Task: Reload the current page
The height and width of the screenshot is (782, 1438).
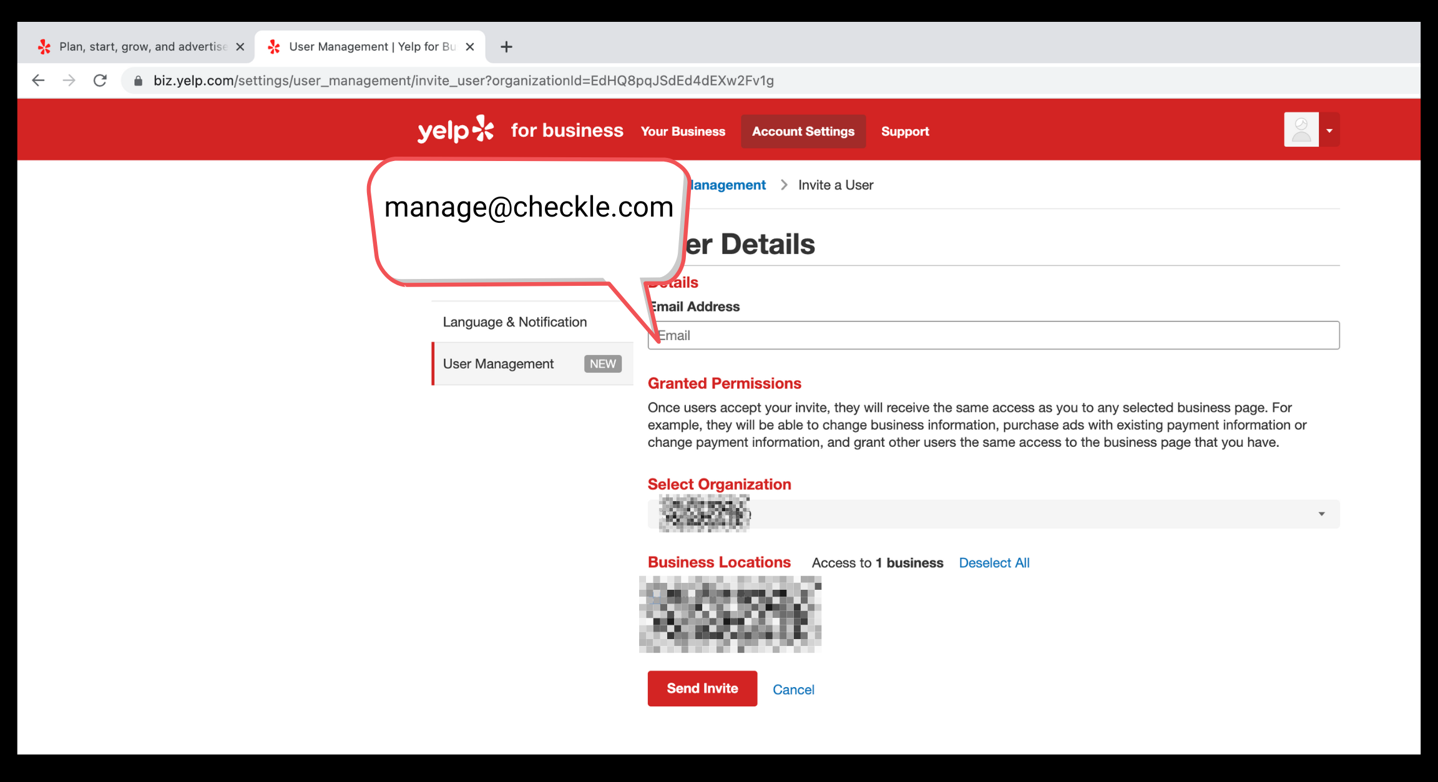Action: [100, 81]
